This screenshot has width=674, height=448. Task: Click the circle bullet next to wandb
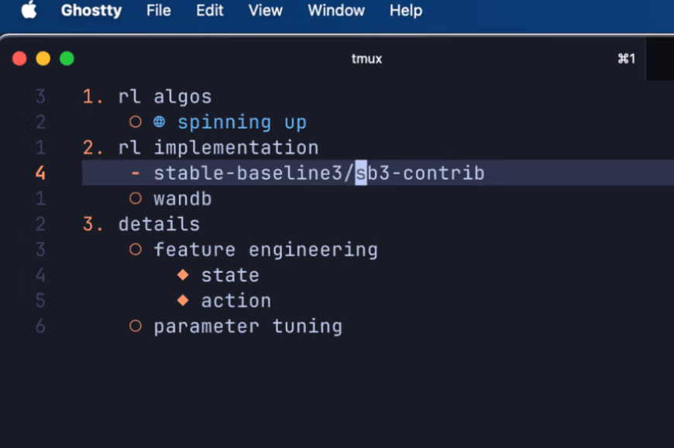(136, 199)
